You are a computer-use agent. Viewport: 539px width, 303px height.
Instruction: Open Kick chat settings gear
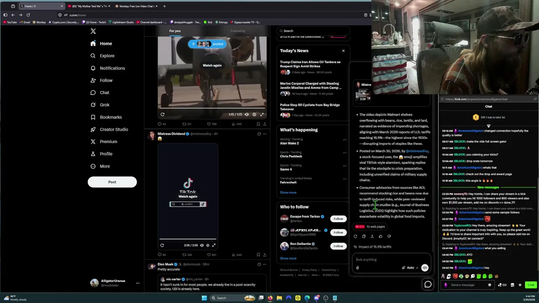(x=520, y=285)
